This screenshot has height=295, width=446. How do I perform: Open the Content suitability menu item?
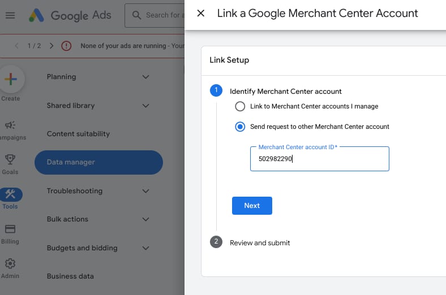pos(78,134)
